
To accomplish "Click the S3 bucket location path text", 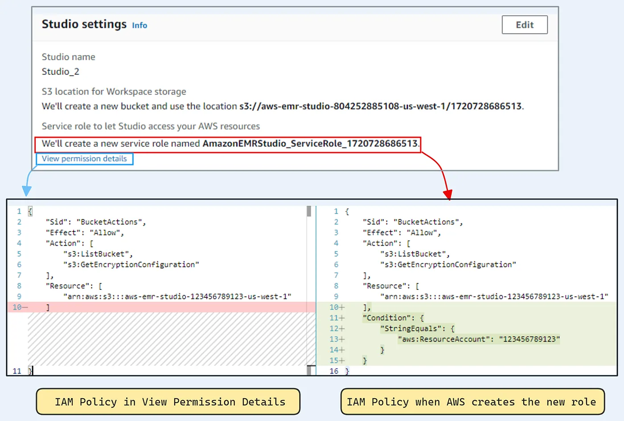I will coord(380,106).
